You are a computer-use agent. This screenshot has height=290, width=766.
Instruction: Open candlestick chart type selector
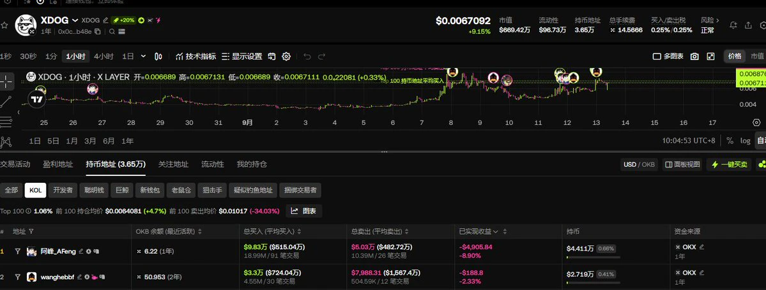tap(158, 57)
